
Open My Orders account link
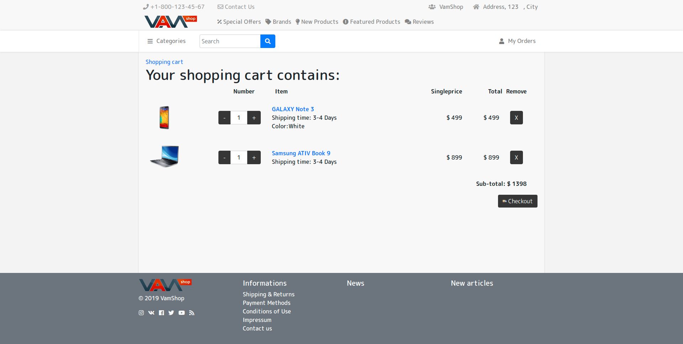pyautogui.click(x=517, y=41)
